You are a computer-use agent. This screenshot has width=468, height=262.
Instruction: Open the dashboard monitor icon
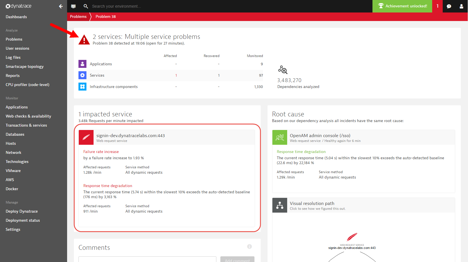pyautogui.click(x=73, y=6)
